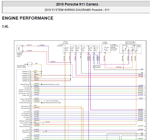Click the "COOLING WATER" pin label
Viewport: 150px width, 140px height.
click(x=25, y=99)
